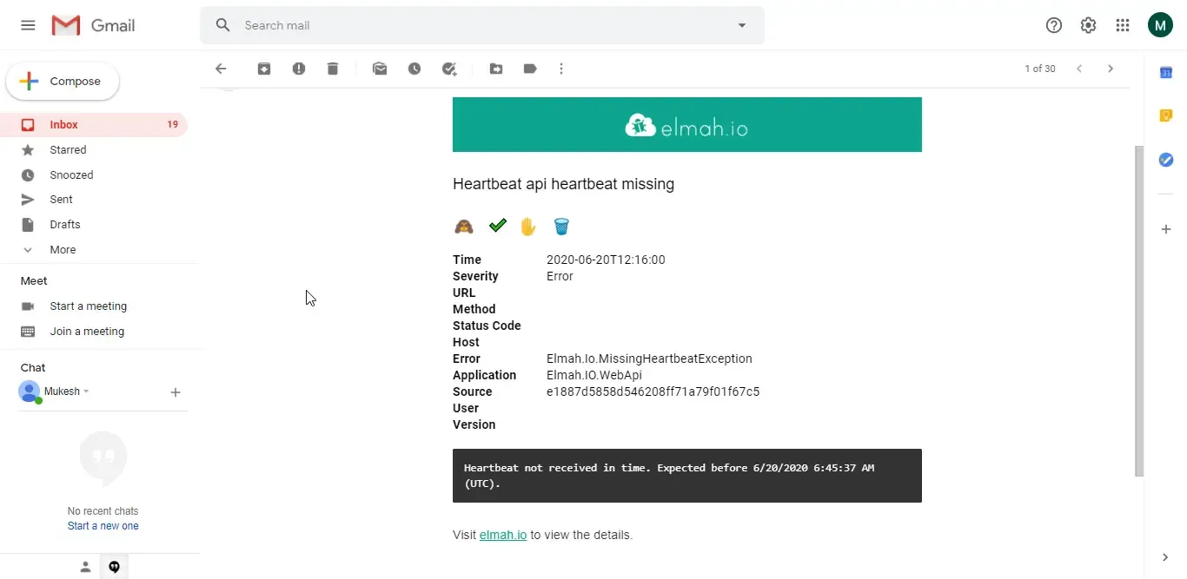Archive this email
The image size is (1187, 579).
[x=264, y=69]
